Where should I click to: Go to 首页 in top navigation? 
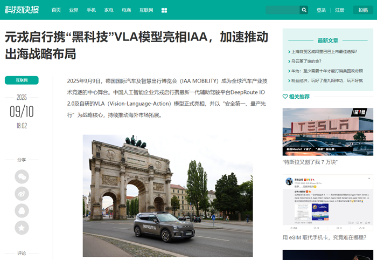56,10
